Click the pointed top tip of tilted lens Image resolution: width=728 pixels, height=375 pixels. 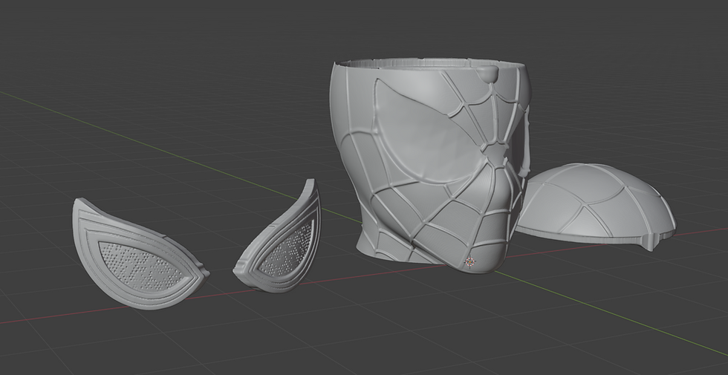click(x=311, y=183)
